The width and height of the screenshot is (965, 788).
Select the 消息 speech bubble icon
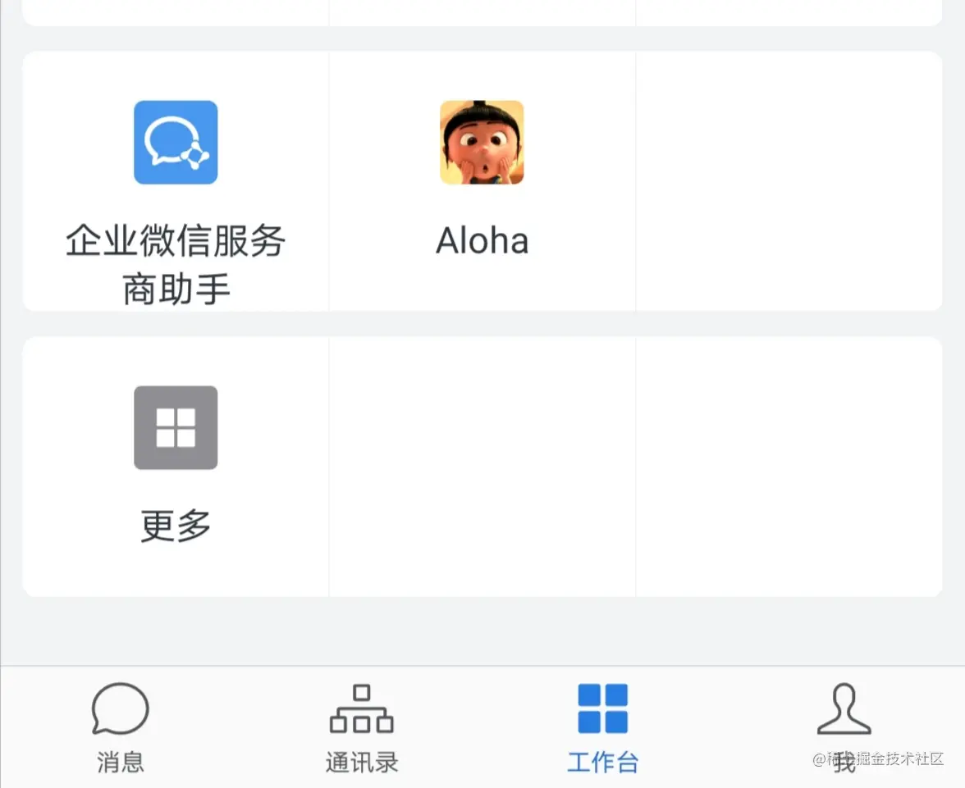pos(121,708)
